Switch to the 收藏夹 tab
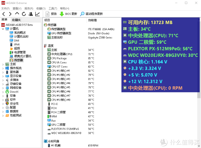The width and height of the screenshot is (201, 148). 16,20
